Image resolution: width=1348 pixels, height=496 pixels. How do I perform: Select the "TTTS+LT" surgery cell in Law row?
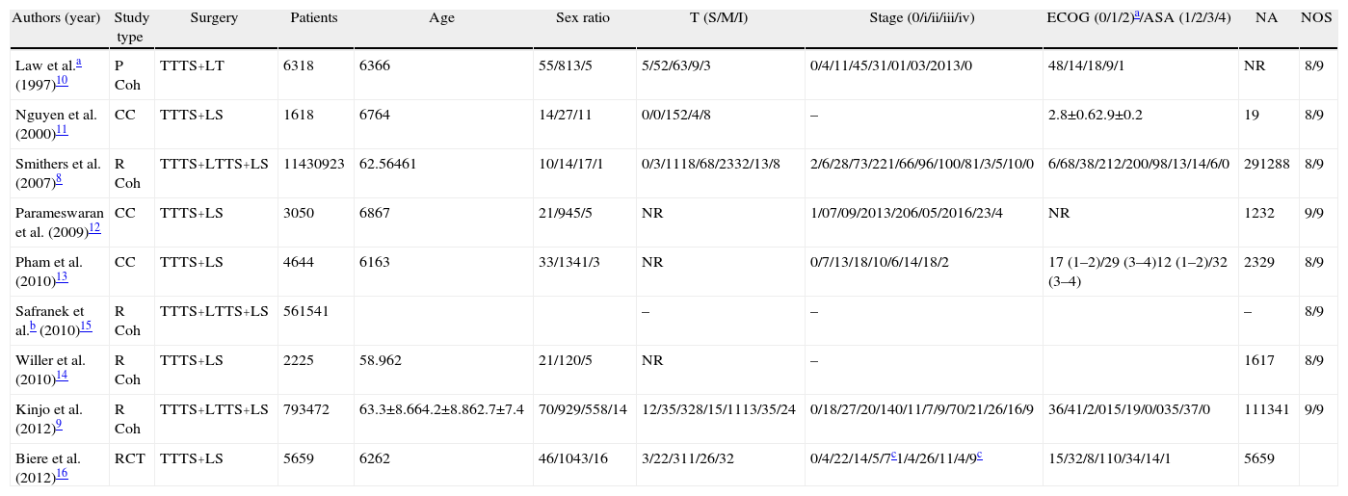pyautogui.click(x=193, y=65)
